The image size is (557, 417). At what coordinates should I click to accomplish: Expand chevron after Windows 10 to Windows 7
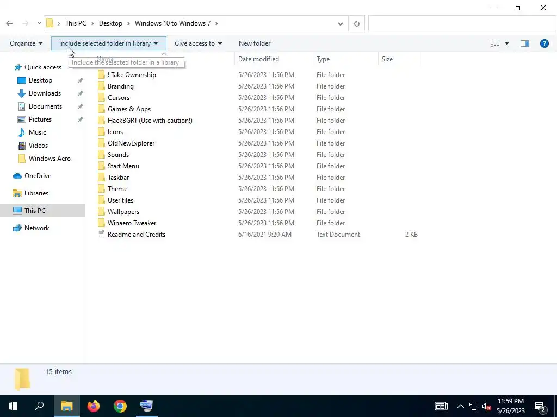[x=216, y=24]
